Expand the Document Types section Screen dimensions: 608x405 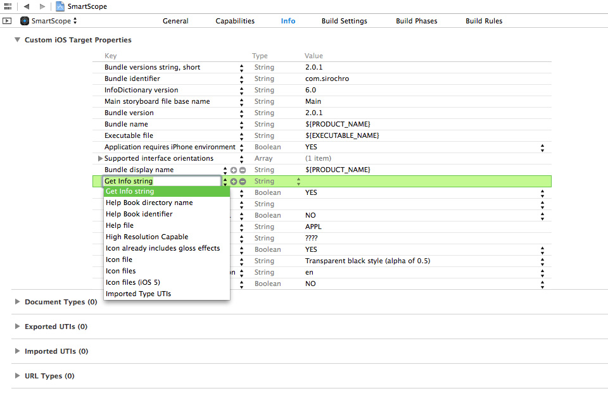17,302
